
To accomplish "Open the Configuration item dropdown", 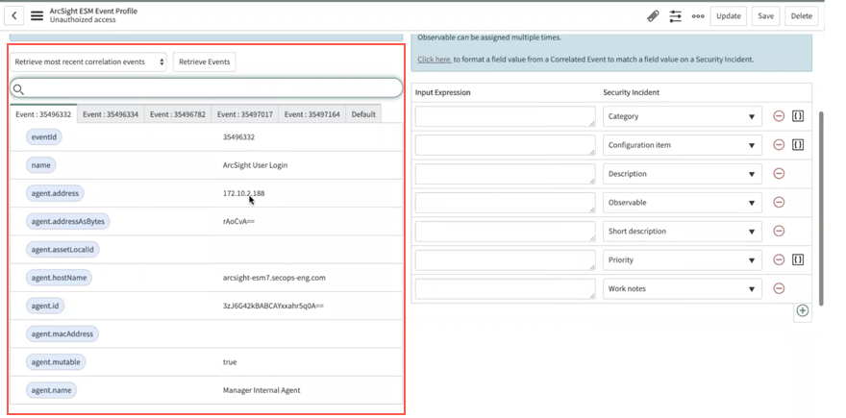I will click(x=682, y=145).
